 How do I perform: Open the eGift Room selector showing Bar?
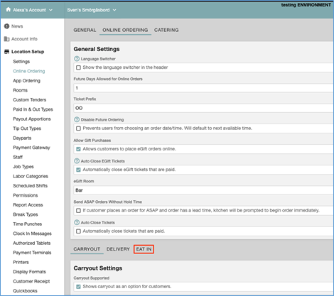[203, 190]
